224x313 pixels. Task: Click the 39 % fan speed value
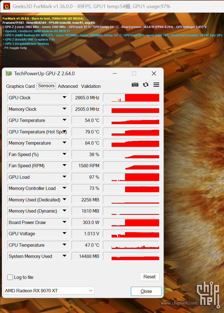[86, 154]
